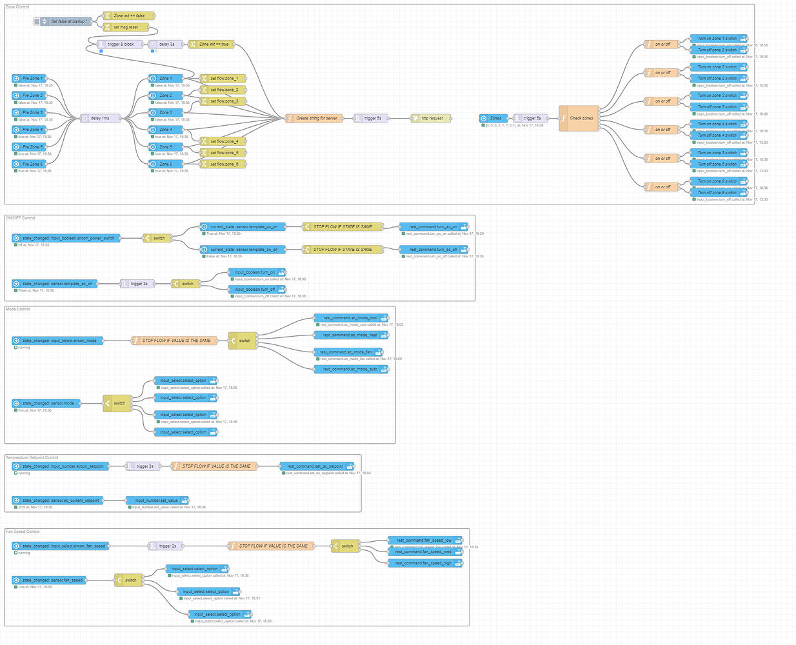Select the set flow.zone_5 change node
The width and height of the screenshot is (796, 645).
coord(223,153)
